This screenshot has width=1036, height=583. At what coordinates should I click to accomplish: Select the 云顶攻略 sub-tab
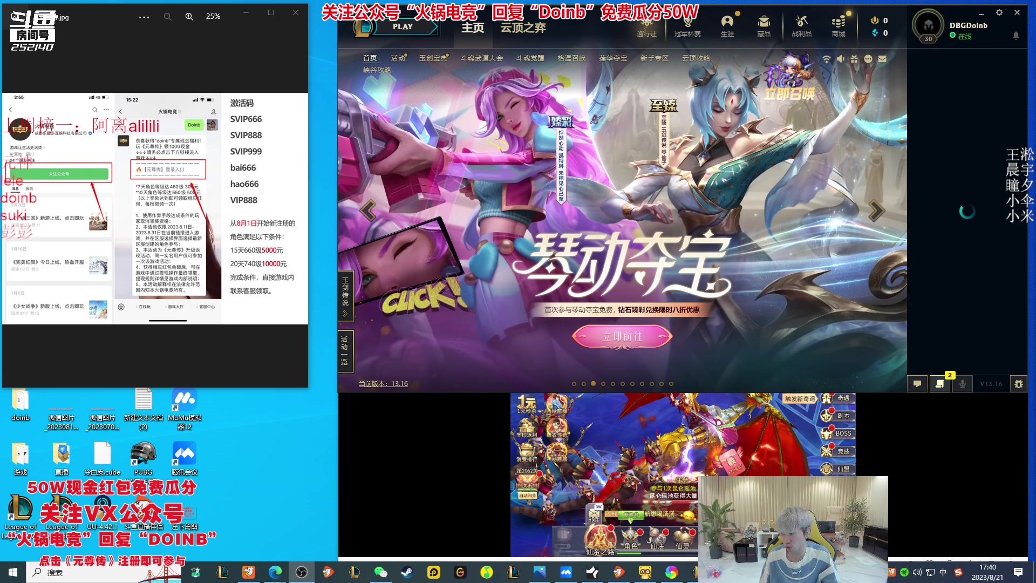(696, 58)
